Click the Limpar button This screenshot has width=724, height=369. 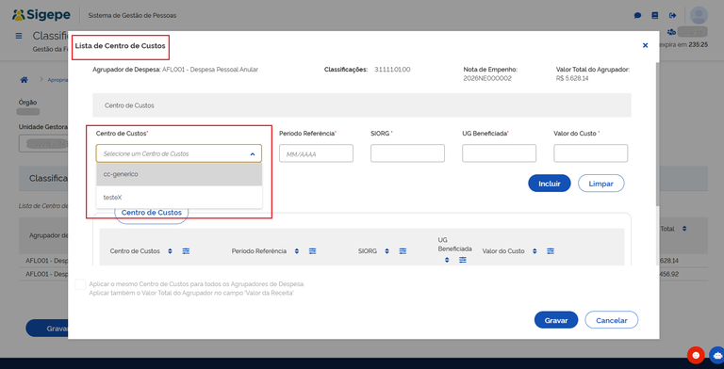601,184
